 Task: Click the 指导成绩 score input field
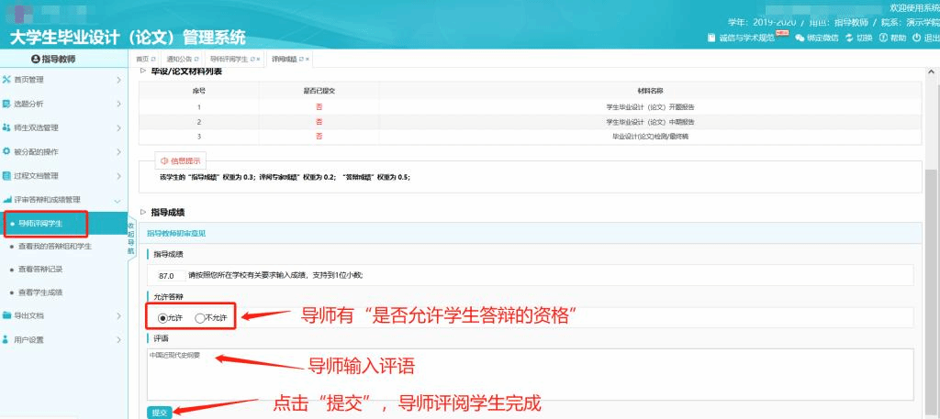point(166,275)
